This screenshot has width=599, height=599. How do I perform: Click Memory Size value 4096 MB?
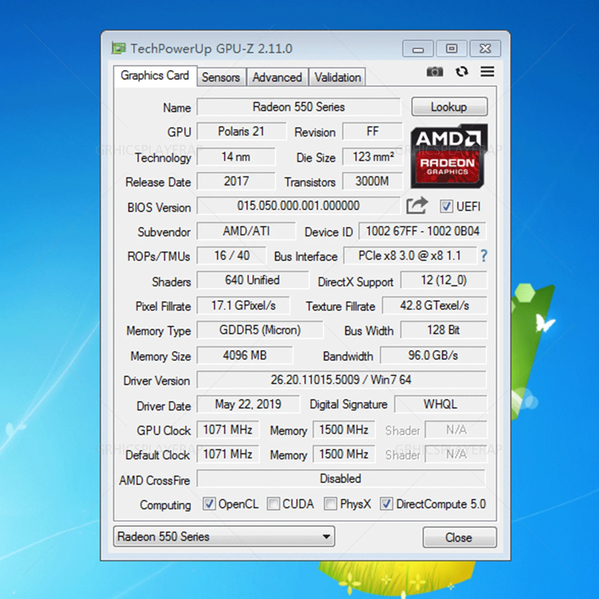point(245,355)
